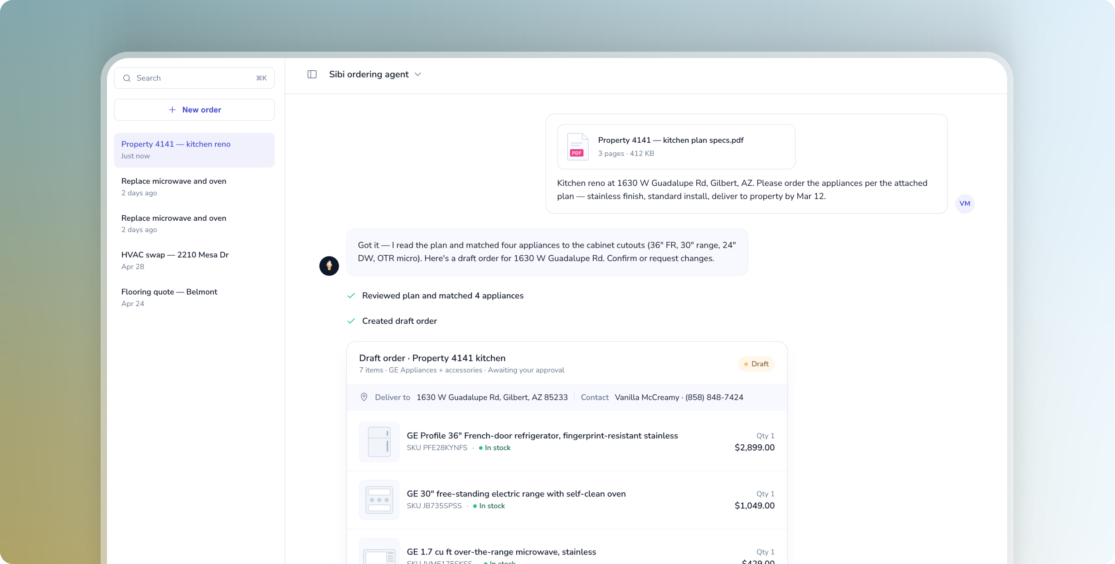Click SKU JB735SPSS text
The width and height of the screenshot is (1115, 564).
point(434,506)
